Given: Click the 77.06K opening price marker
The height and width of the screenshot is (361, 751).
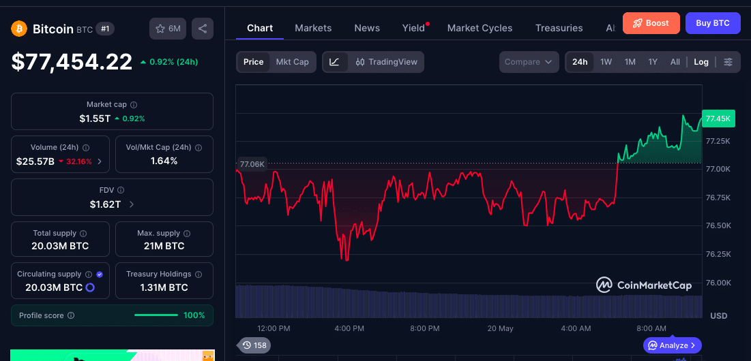Looking at the screenshot, I should pyautogui.click(x=252, y=164).
